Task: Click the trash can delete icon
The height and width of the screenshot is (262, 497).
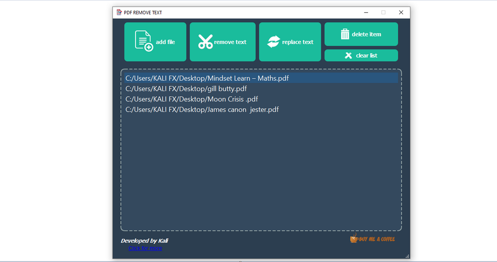Action: pos(345,34)
